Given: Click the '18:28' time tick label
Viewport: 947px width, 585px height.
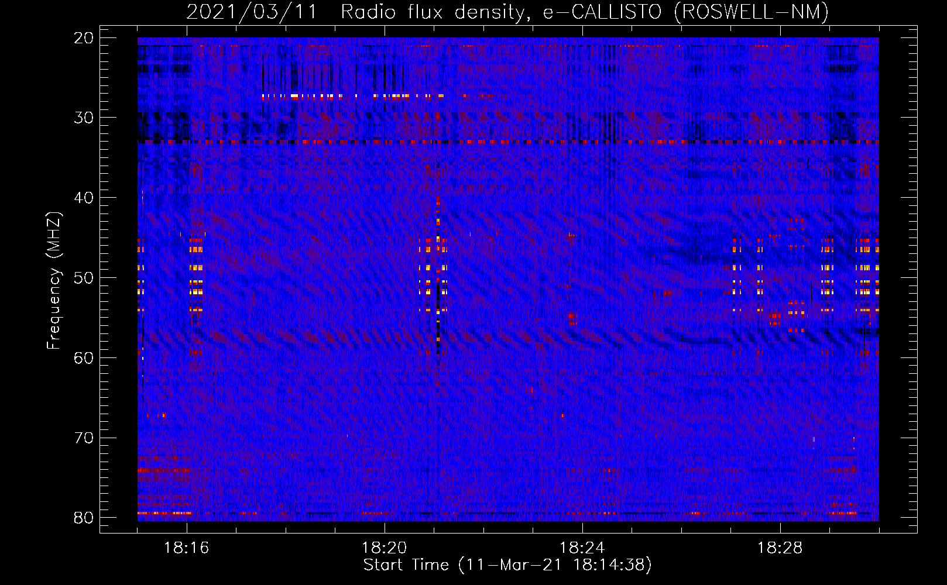Looking at the screenshot, I should pyautogui.click(x=780, y=548).
